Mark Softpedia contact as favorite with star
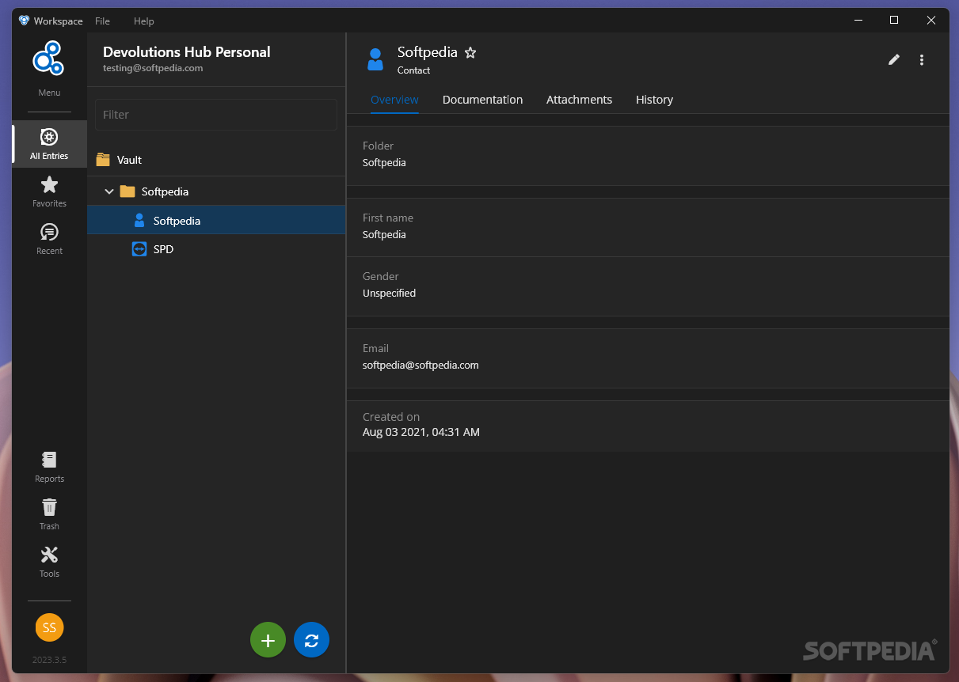Screen dimensions: 959x682 click(x=470, y=53)
